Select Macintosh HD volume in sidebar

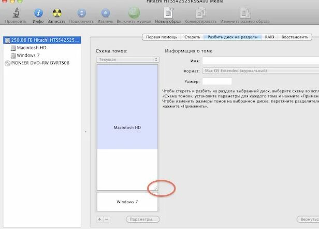(x=32, y=48)
